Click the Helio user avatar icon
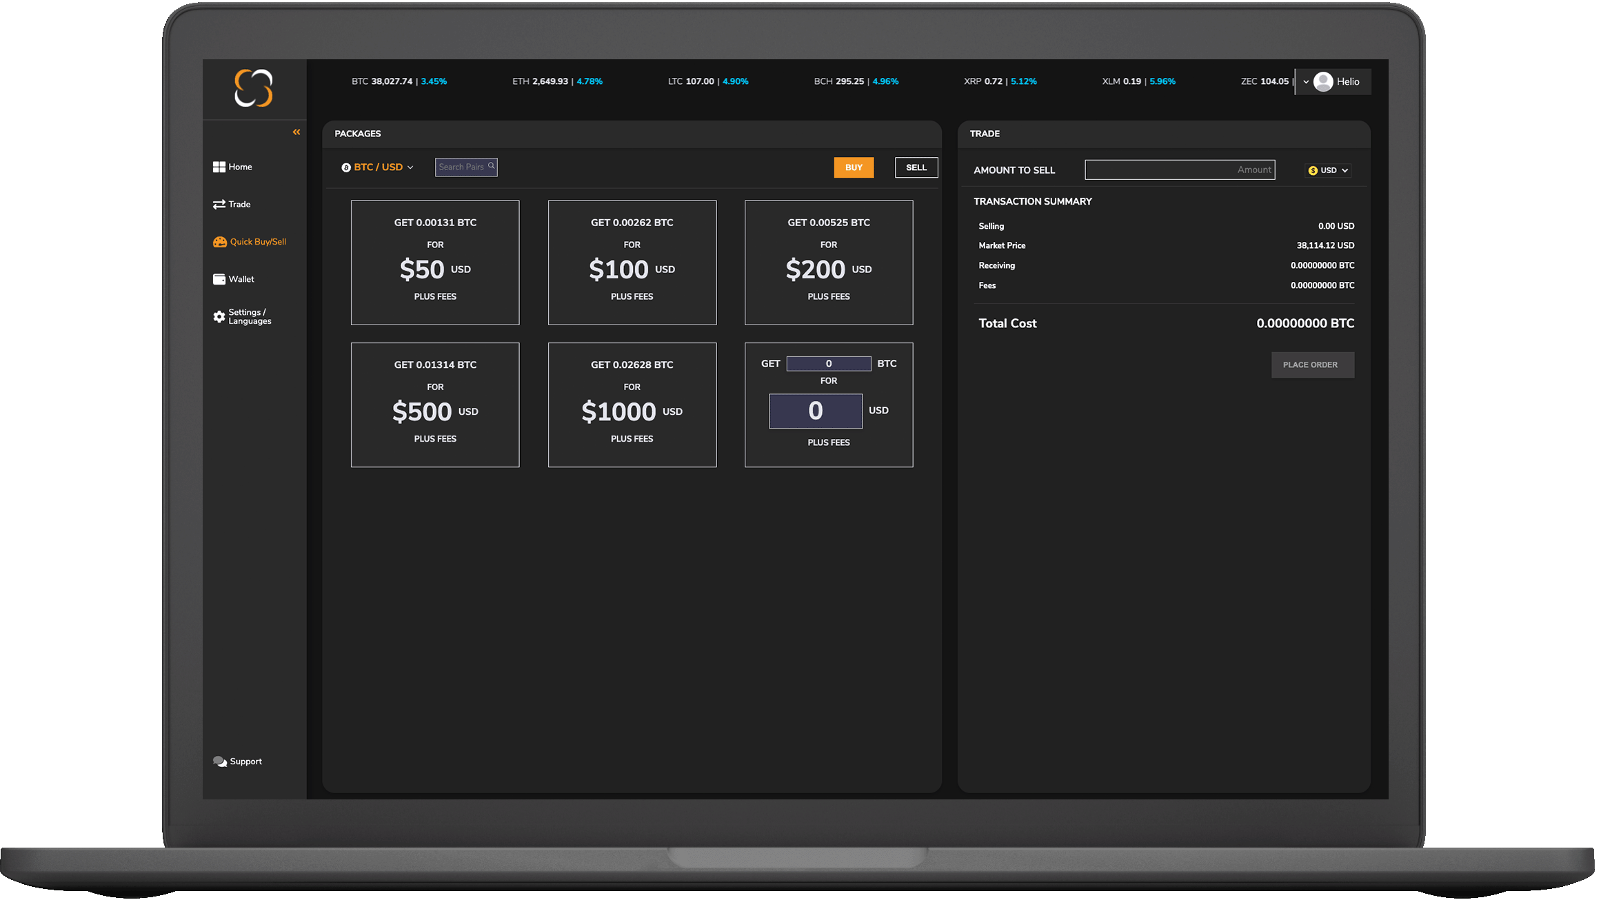The width and height of the screenshot is (1601, 900). 1323,81
